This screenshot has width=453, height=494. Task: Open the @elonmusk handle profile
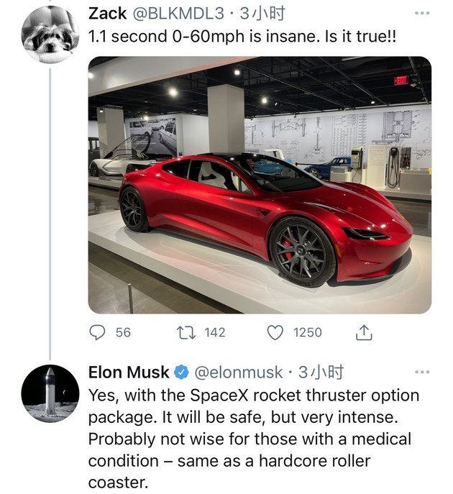point(239,372)
